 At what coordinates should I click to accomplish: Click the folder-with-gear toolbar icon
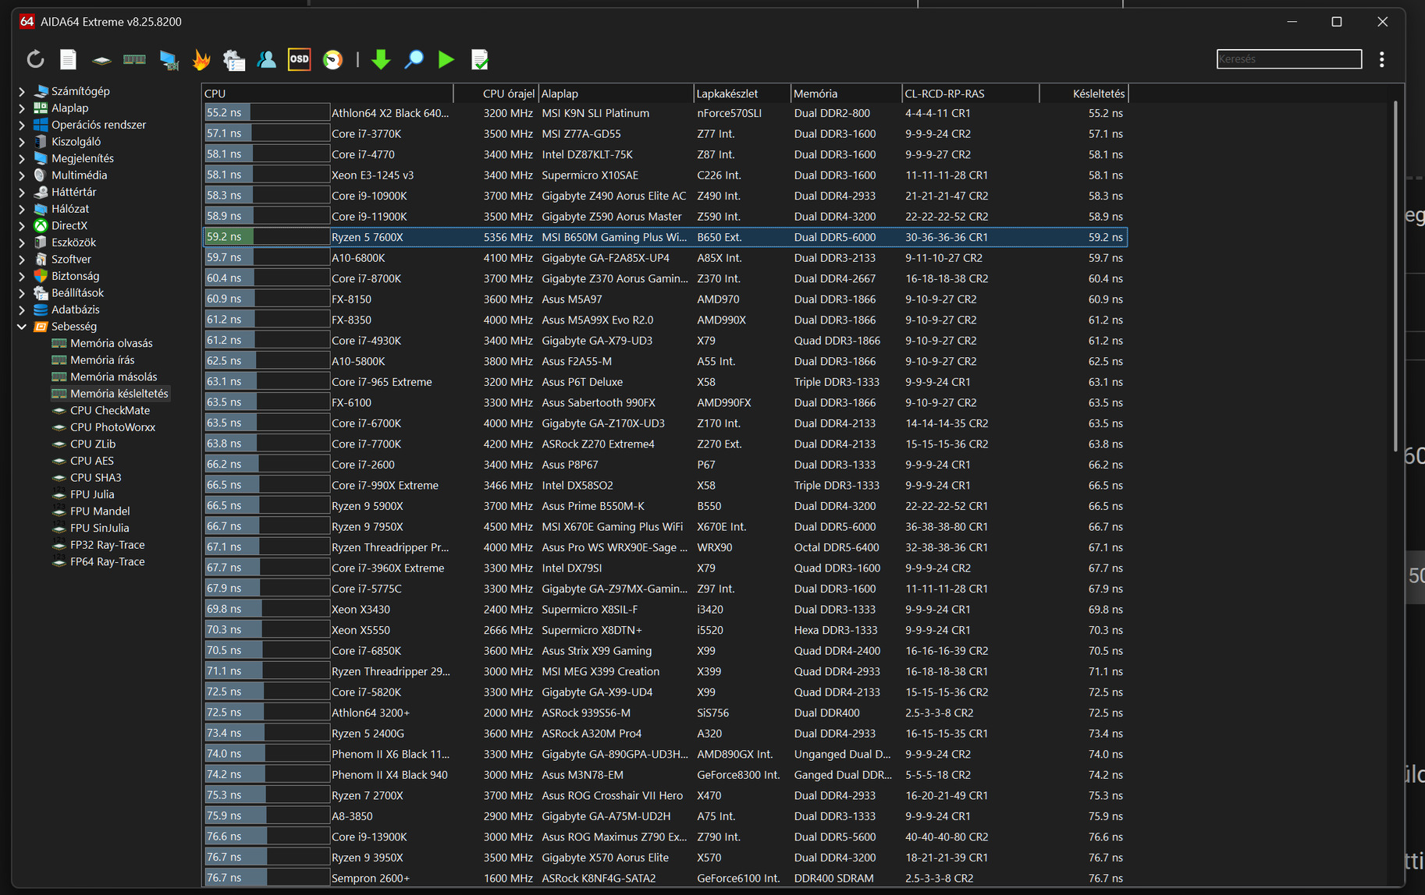point(234,59)
